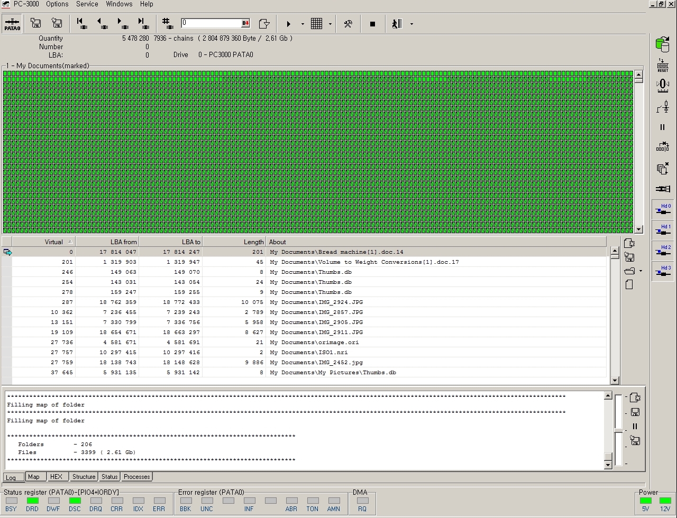Viewport: 677px width, 518px height.
Task: Jump to the first chain position icon
Action: point(81,24)
